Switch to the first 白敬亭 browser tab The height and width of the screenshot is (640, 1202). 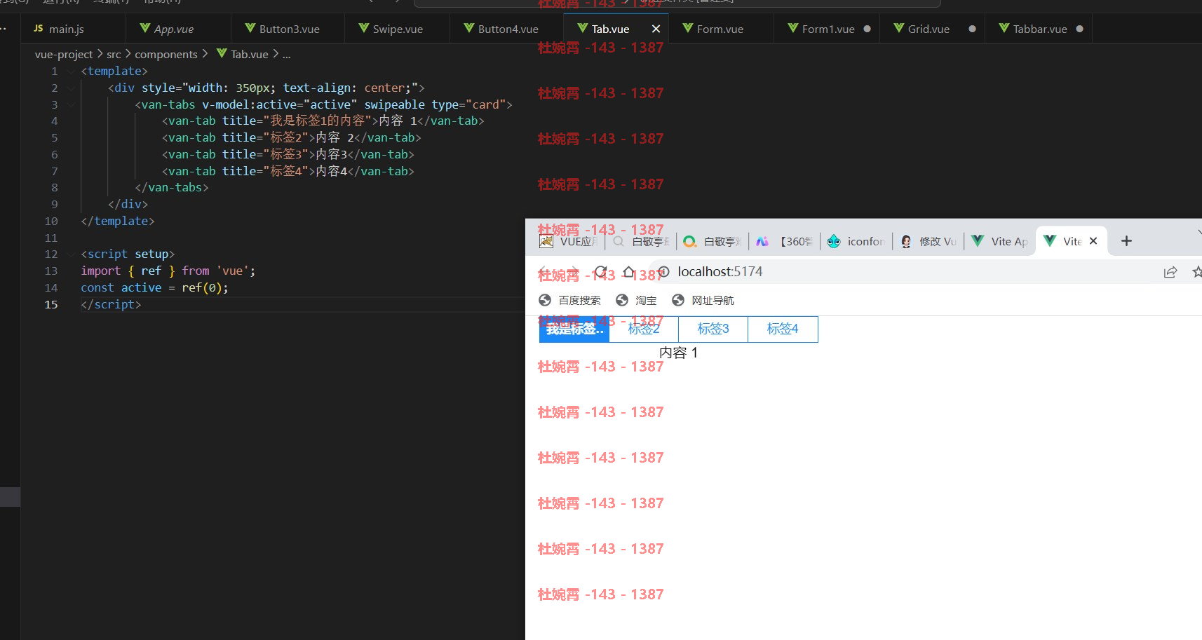642,241
